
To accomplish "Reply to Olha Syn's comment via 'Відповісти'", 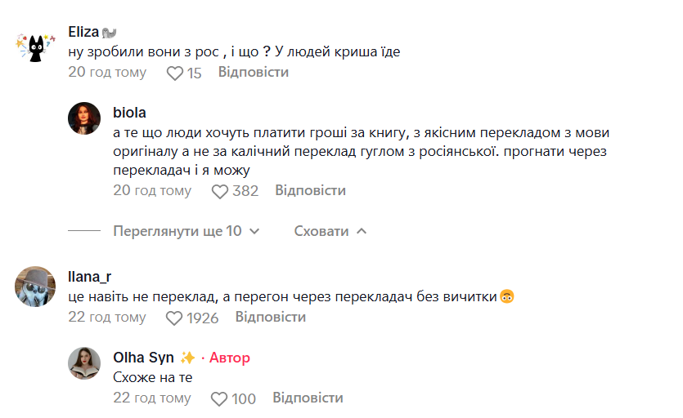I will [x=308, y=398].
